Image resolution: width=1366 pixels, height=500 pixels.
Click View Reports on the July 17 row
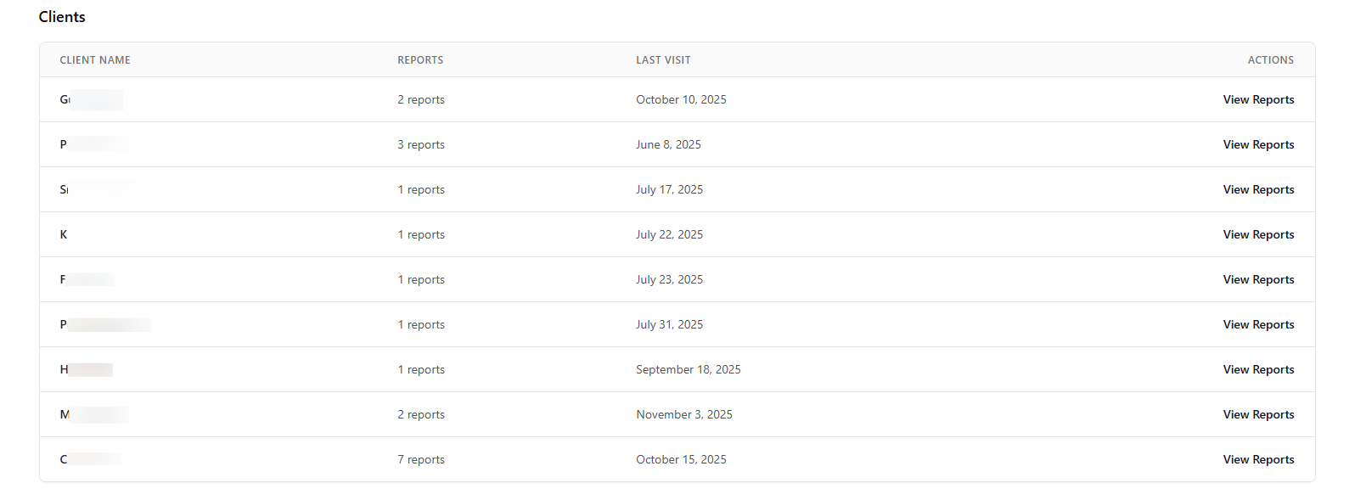point(1258,189)
